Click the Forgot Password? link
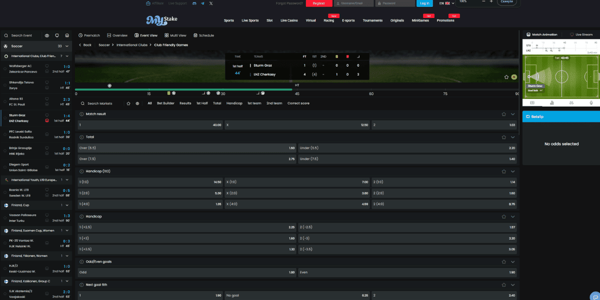 tap(289, 3)
